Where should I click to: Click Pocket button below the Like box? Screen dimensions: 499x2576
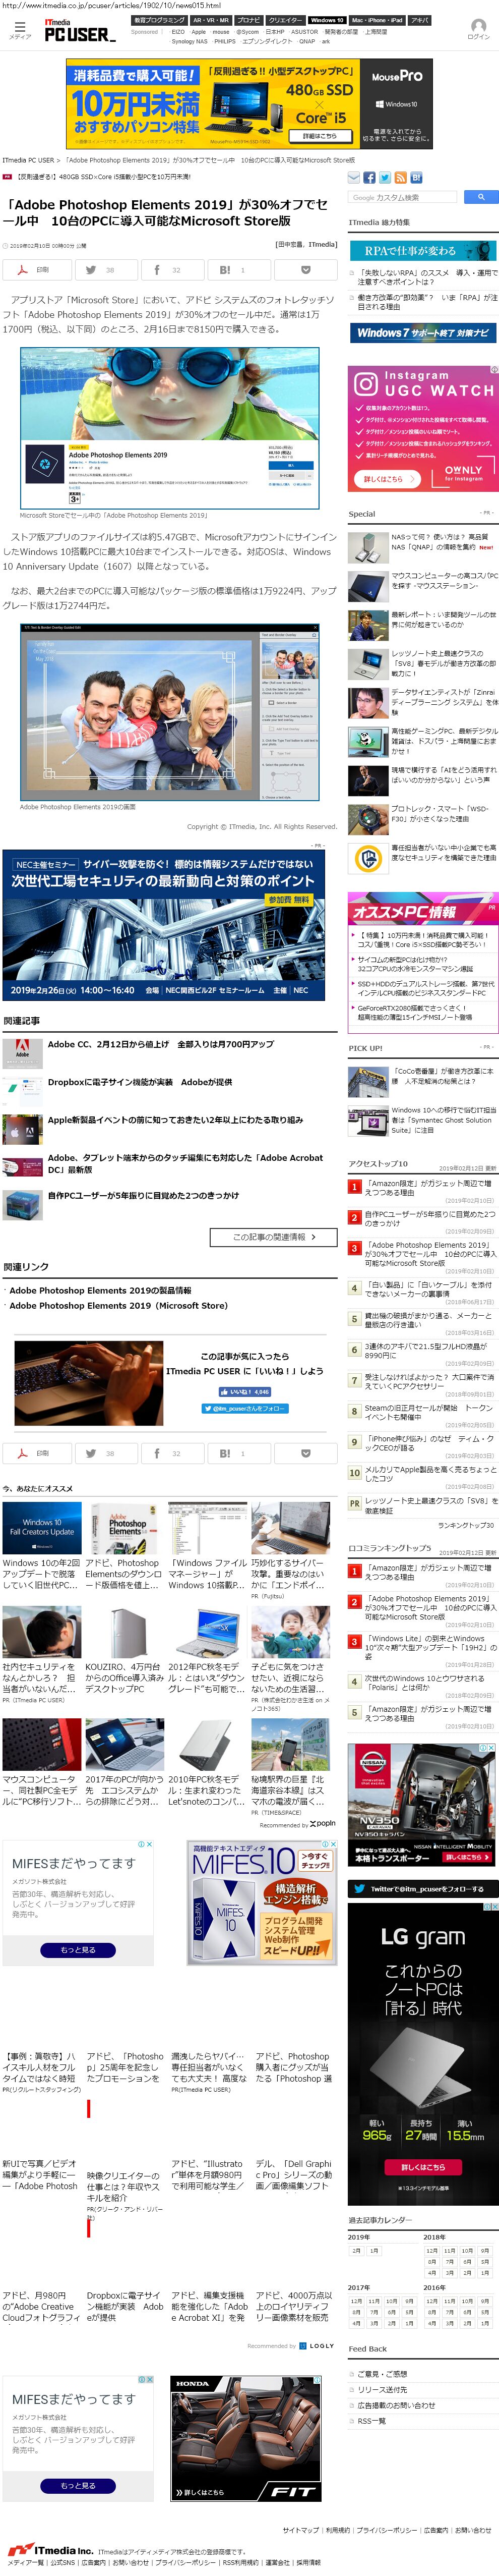click(x=306, y=1453)
